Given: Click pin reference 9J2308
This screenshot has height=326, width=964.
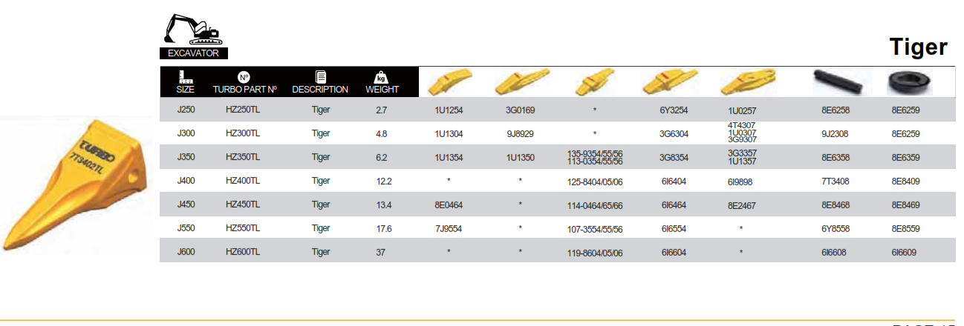Looking at the screenshot, I should coord(836,134).
